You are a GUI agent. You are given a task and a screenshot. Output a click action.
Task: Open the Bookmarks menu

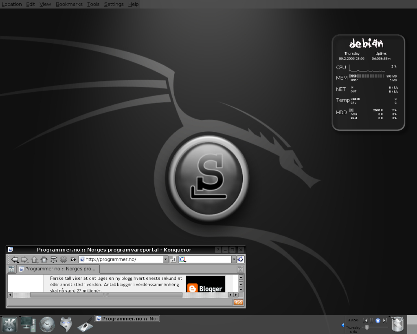pyautogui.click(x=69, y=4)
